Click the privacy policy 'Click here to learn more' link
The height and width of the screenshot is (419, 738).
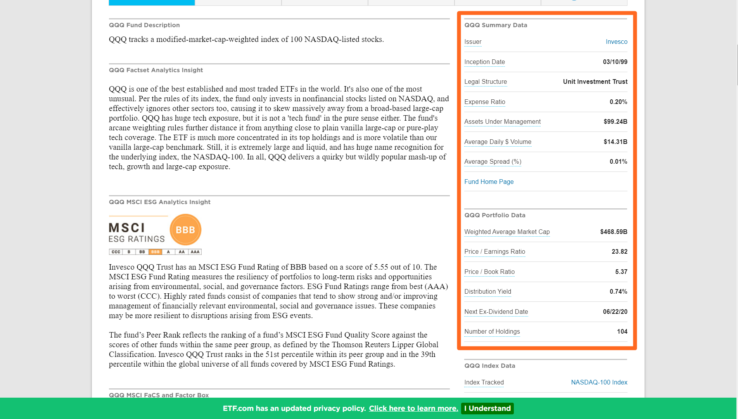pos(413,408)
